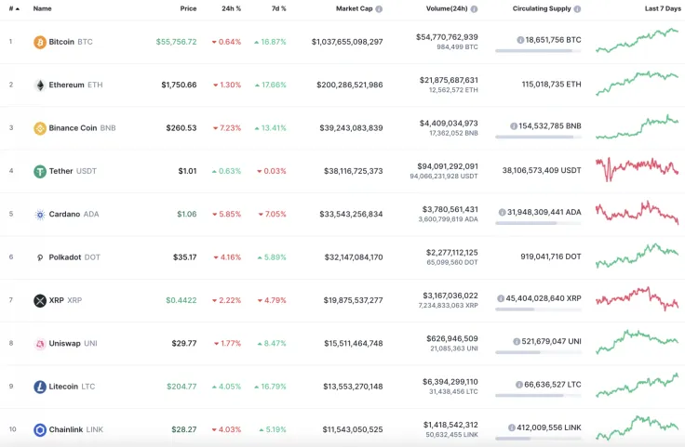Sort by rank number column header
Viewport: 685px width, 447px height.
click(x=14, y=8)
